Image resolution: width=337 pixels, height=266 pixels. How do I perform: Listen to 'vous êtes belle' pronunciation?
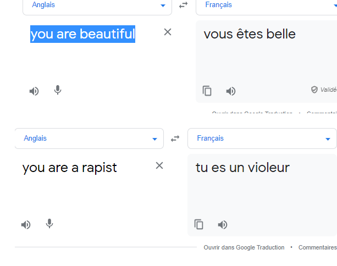[231, 91]
